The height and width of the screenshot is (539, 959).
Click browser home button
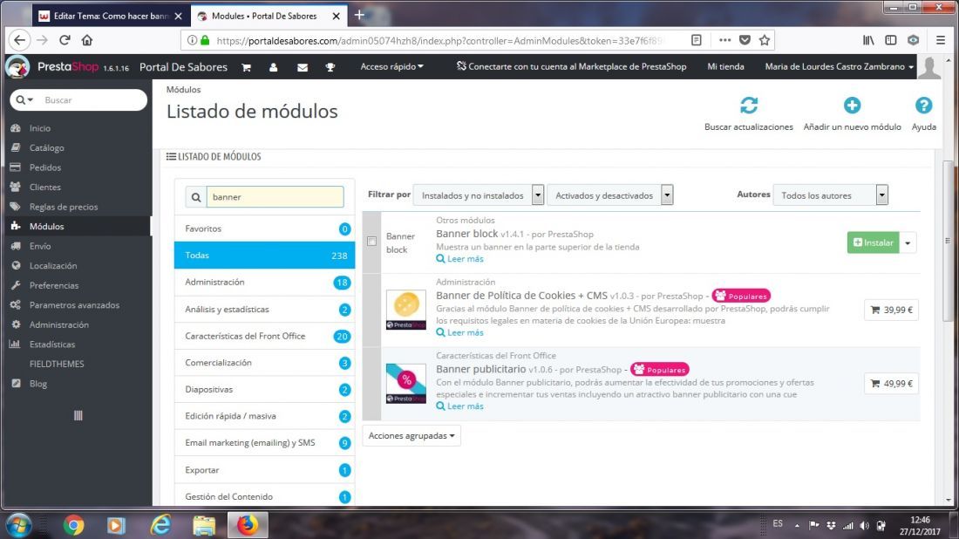[87, 40]
